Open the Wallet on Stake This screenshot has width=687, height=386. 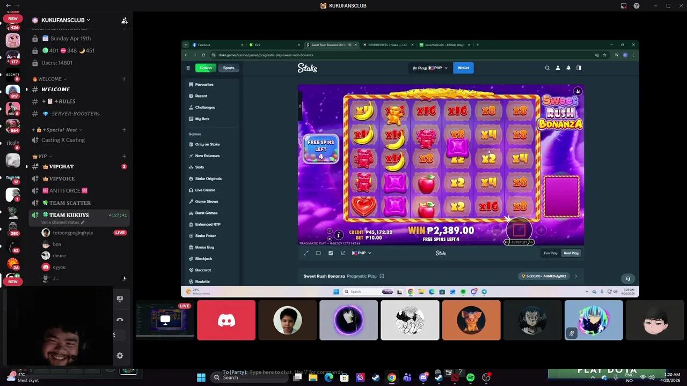tap(463, 68)
